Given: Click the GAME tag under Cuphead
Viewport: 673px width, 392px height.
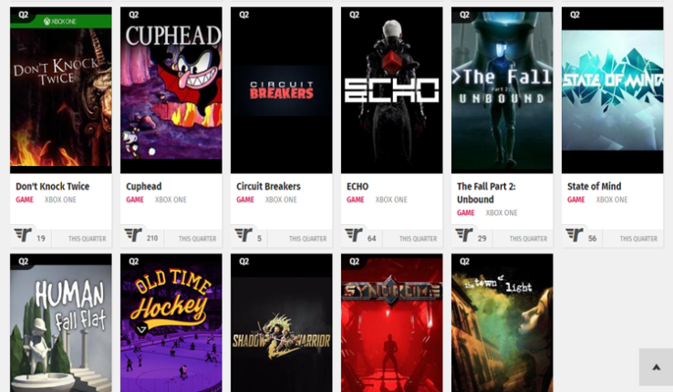Looking at the screenshot, I should point(135,200).
